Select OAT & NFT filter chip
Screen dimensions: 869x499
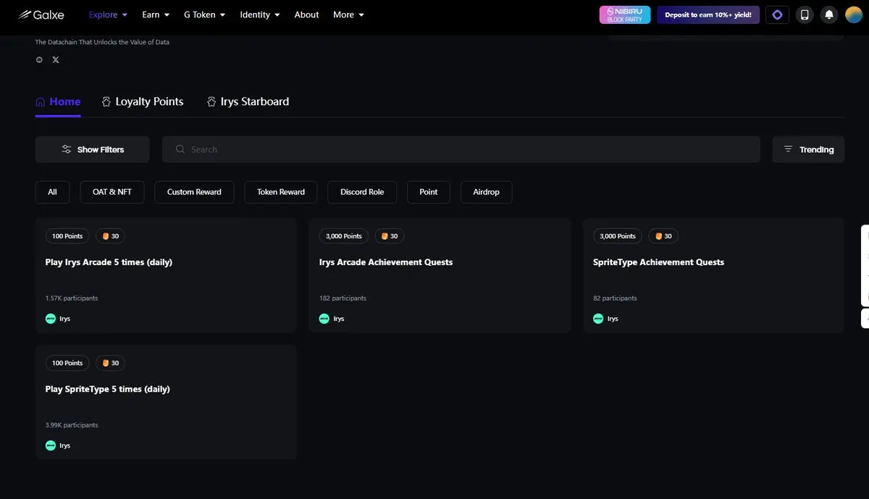pyautogui.click(x=112, y=192)
